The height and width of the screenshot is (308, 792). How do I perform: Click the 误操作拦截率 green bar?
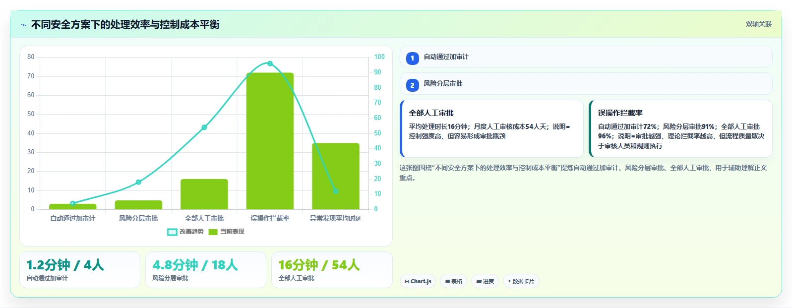click(270, 141)
